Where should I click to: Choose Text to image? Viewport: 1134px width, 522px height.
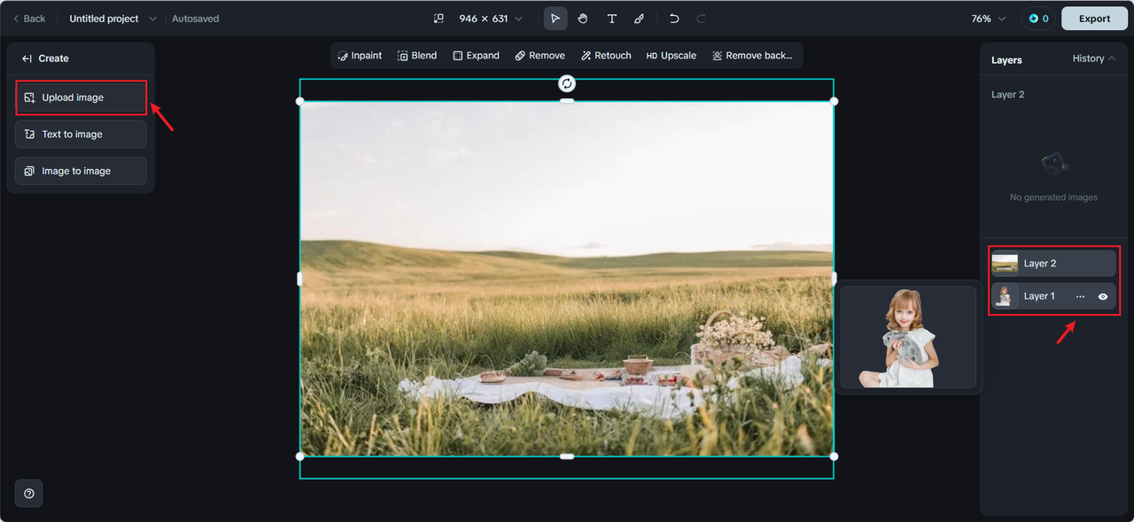pos(81,134)
